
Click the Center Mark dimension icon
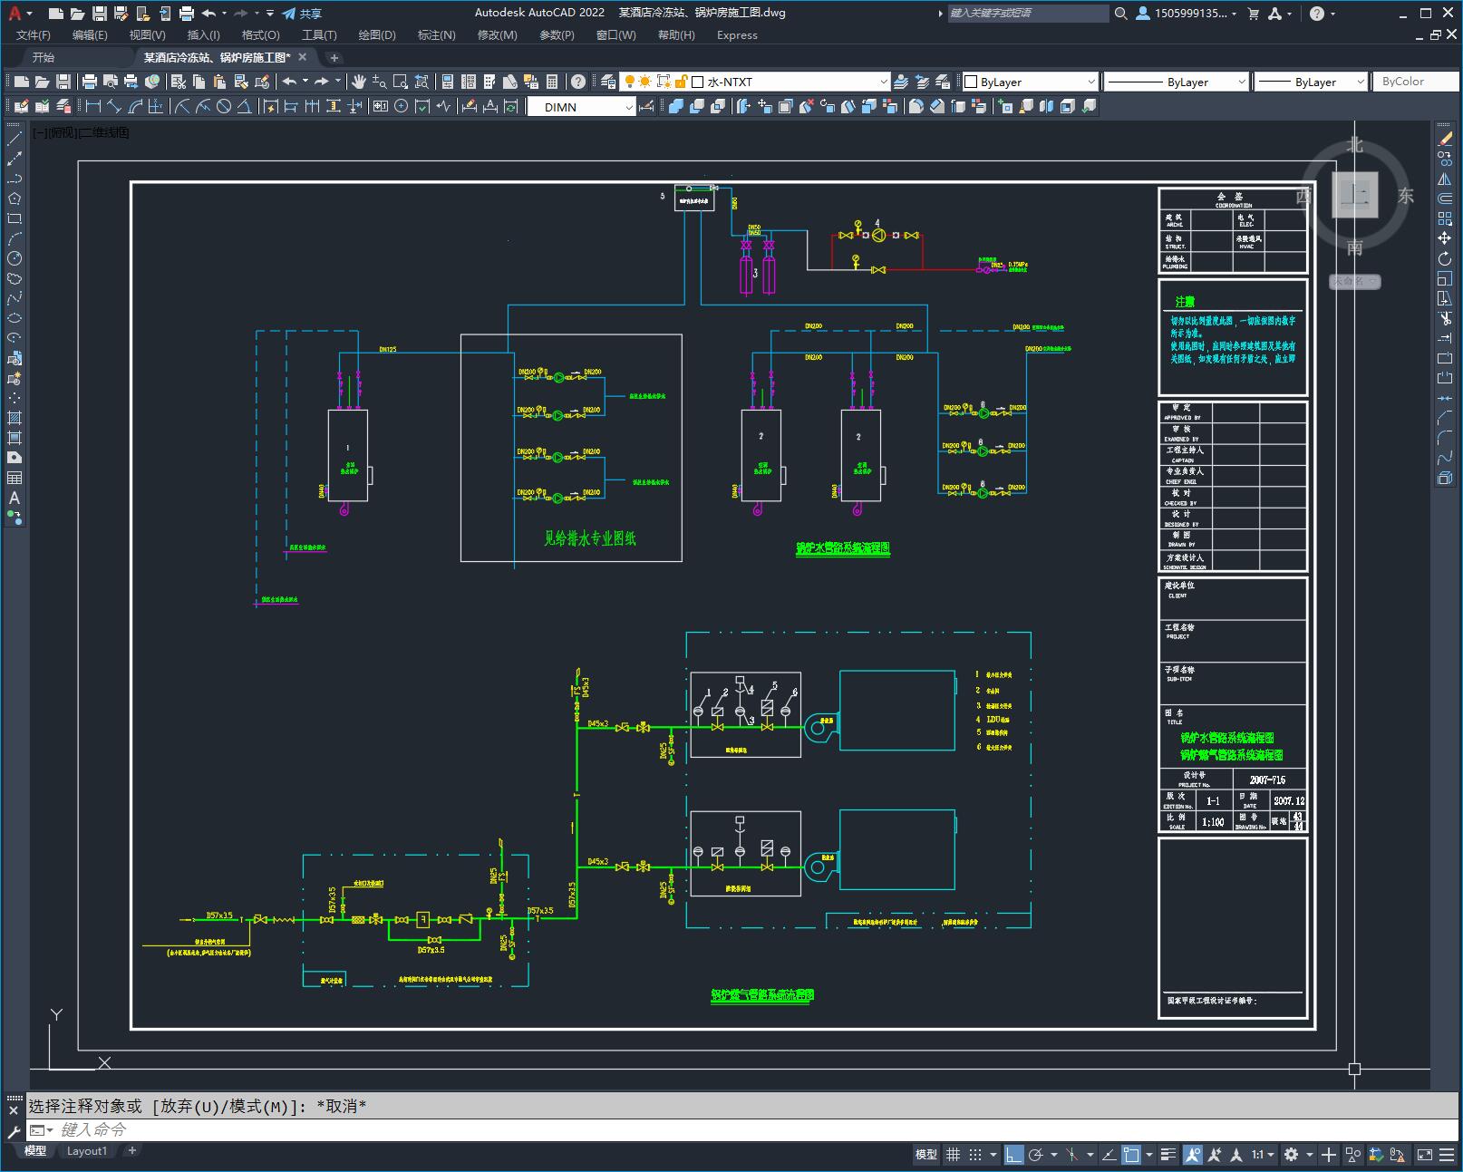point(401,107)
